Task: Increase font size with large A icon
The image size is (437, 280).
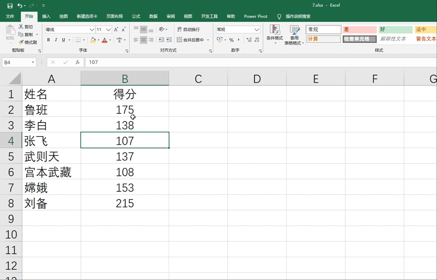Action: click(x=116, y=30)
